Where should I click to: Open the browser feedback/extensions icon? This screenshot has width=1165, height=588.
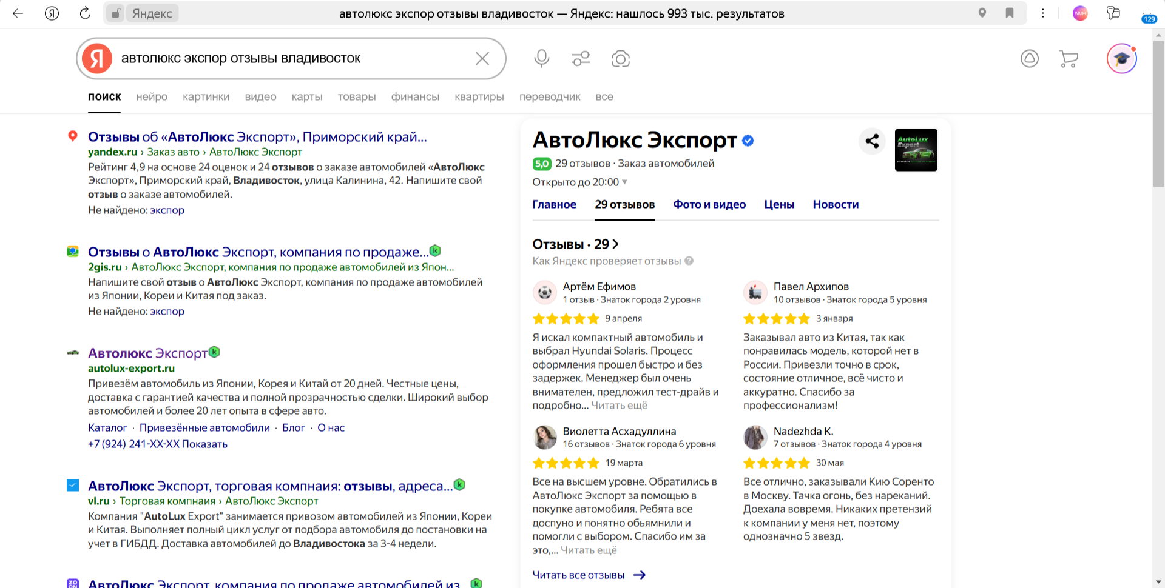coord(1113,13)
